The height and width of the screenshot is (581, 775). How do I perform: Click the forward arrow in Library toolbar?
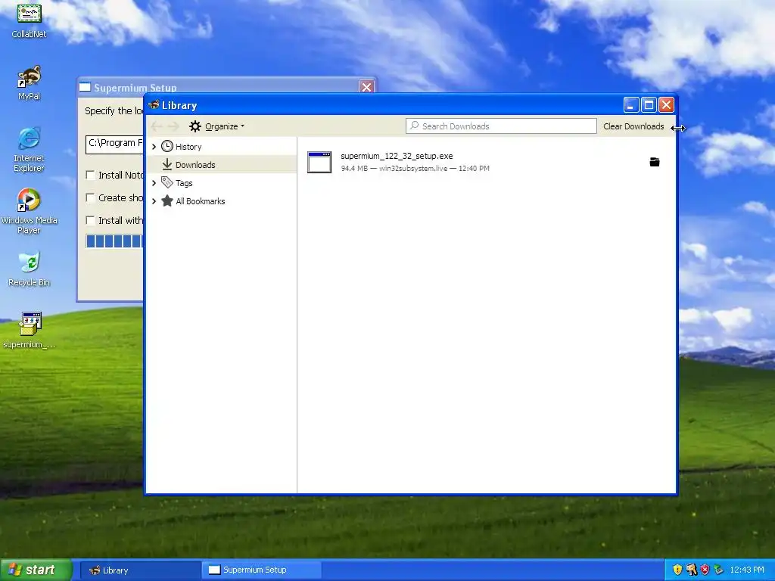173,126
